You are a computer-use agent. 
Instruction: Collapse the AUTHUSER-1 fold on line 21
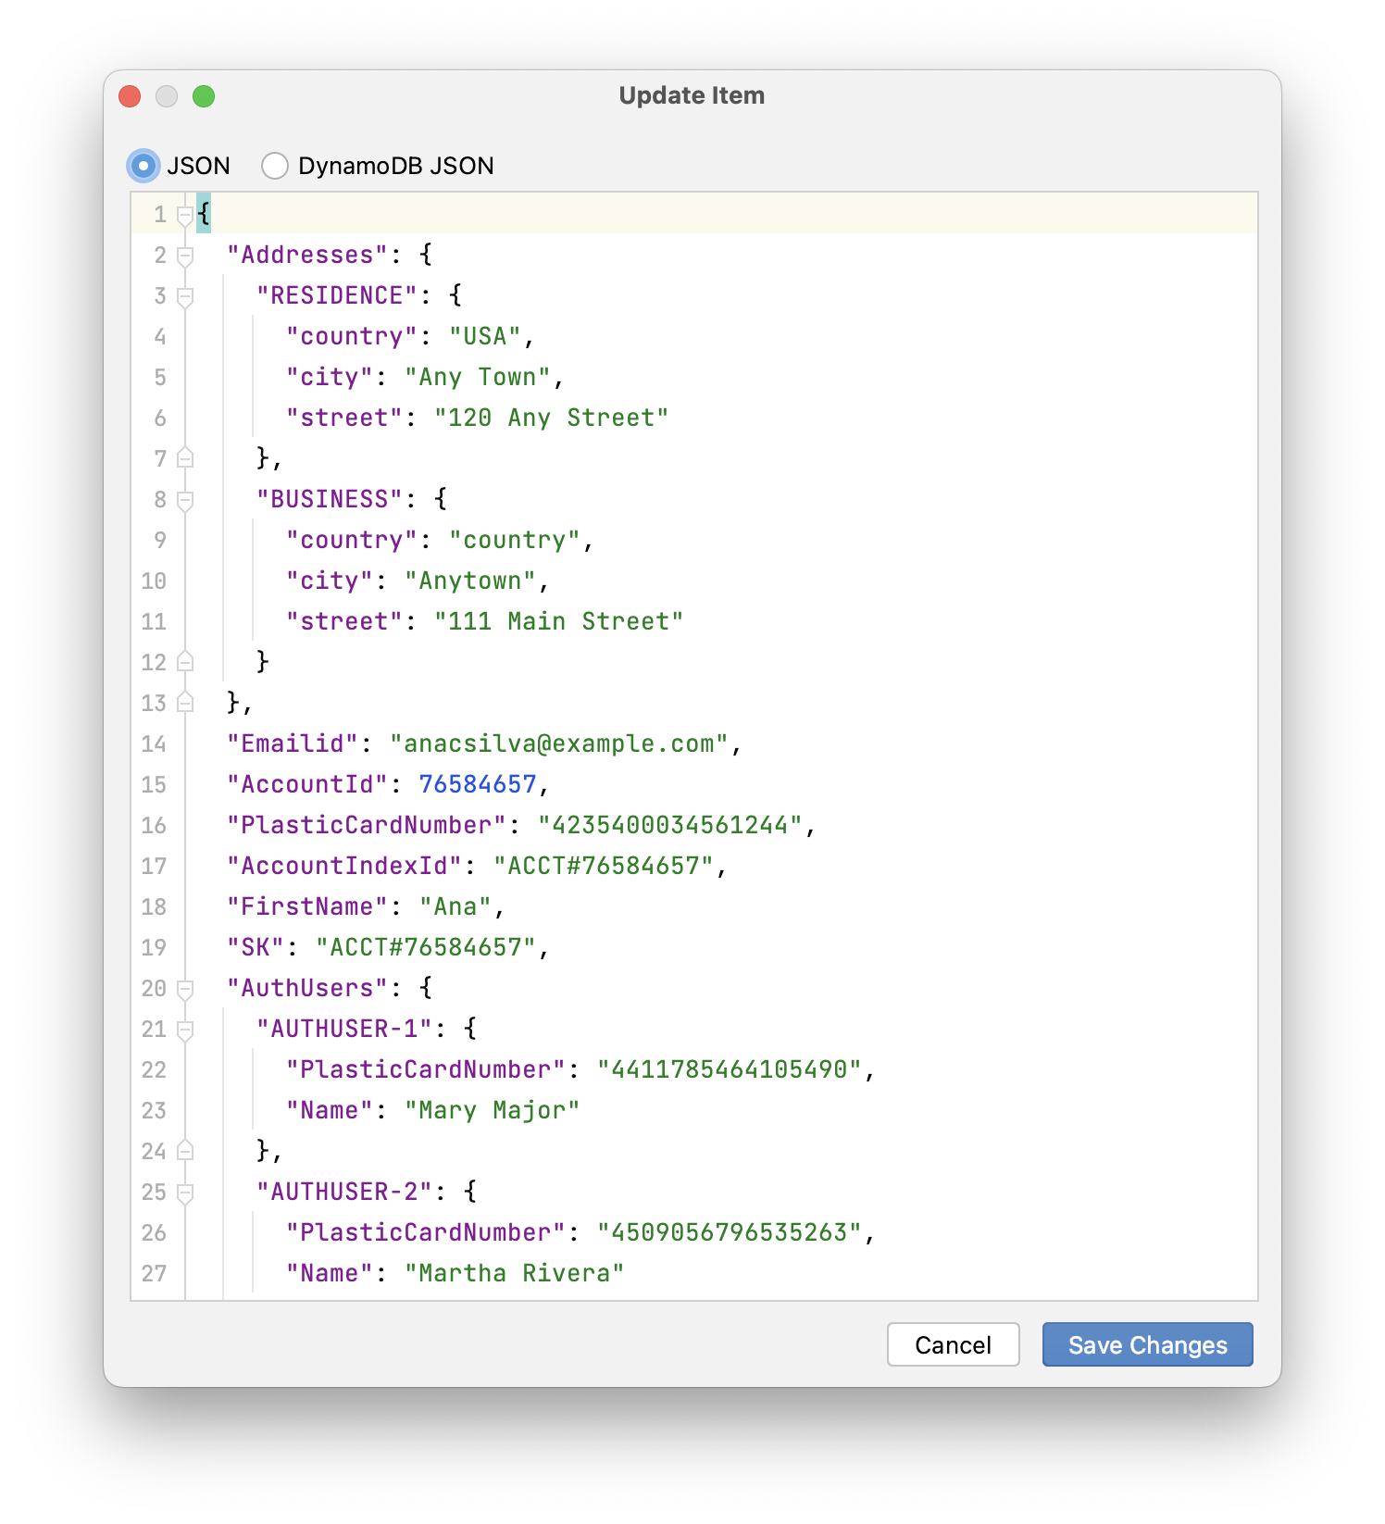pos(185,1031)
